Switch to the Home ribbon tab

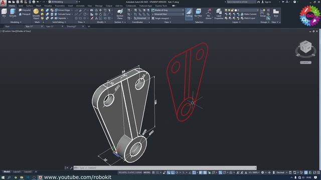(12, 6)
